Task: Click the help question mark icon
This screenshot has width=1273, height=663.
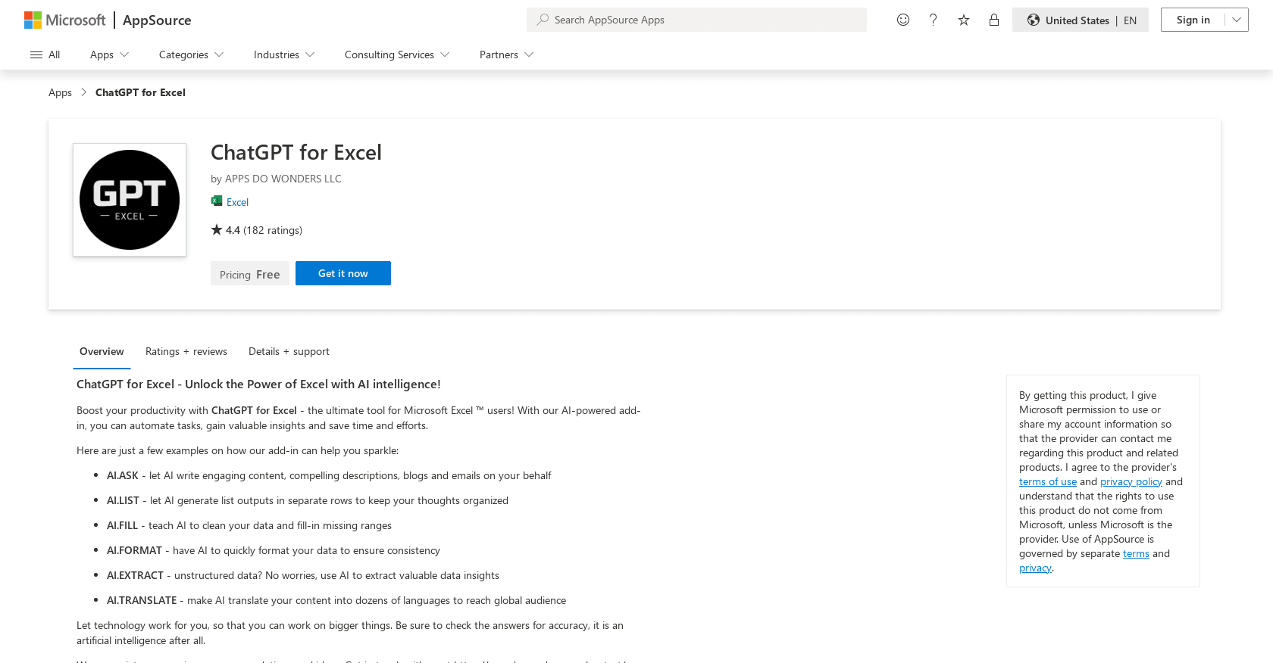Action: point(933,20)
